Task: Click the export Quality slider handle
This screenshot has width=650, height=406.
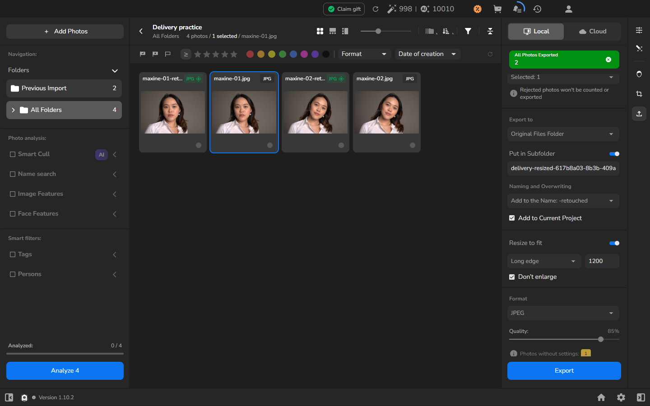Action: click(x=601, y=339)
